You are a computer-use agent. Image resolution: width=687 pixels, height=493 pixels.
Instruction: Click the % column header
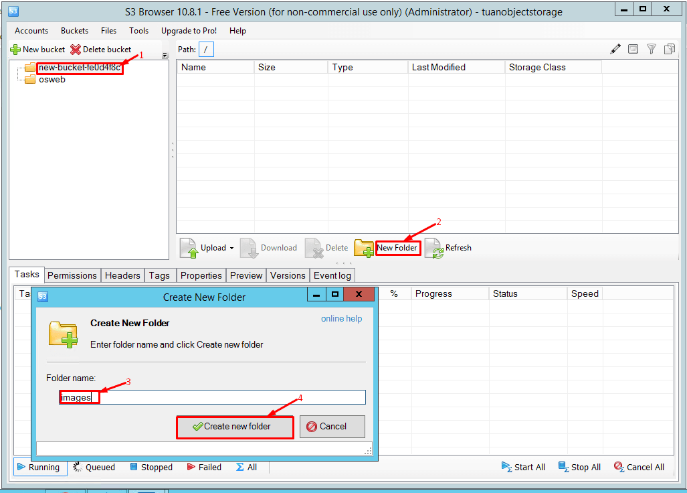394,293
